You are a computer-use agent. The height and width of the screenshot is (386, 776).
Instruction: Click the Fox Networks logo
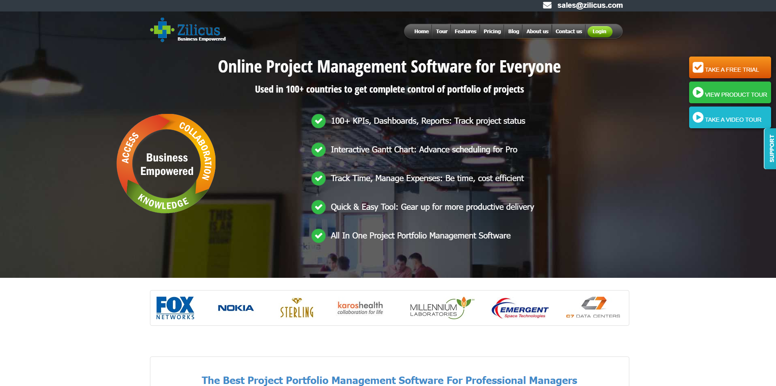point(175,308)
